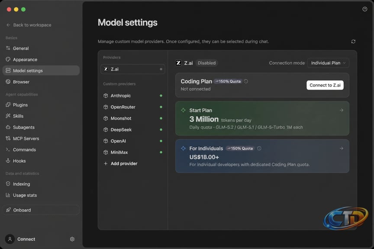
Task: Open the Plugins section
Action: (41, 105)
